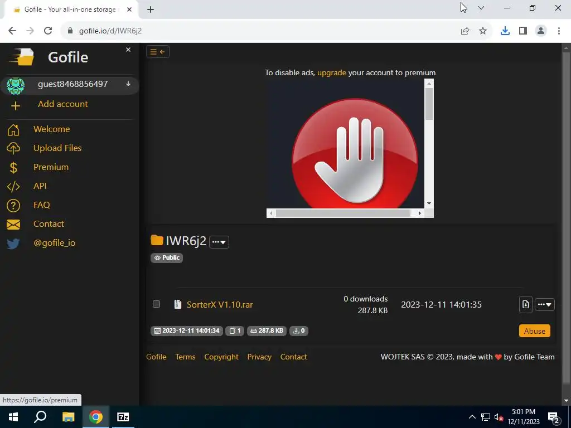571x428 pixels.
Task: Click the Contact envelope icon
Action: [13, 225]
